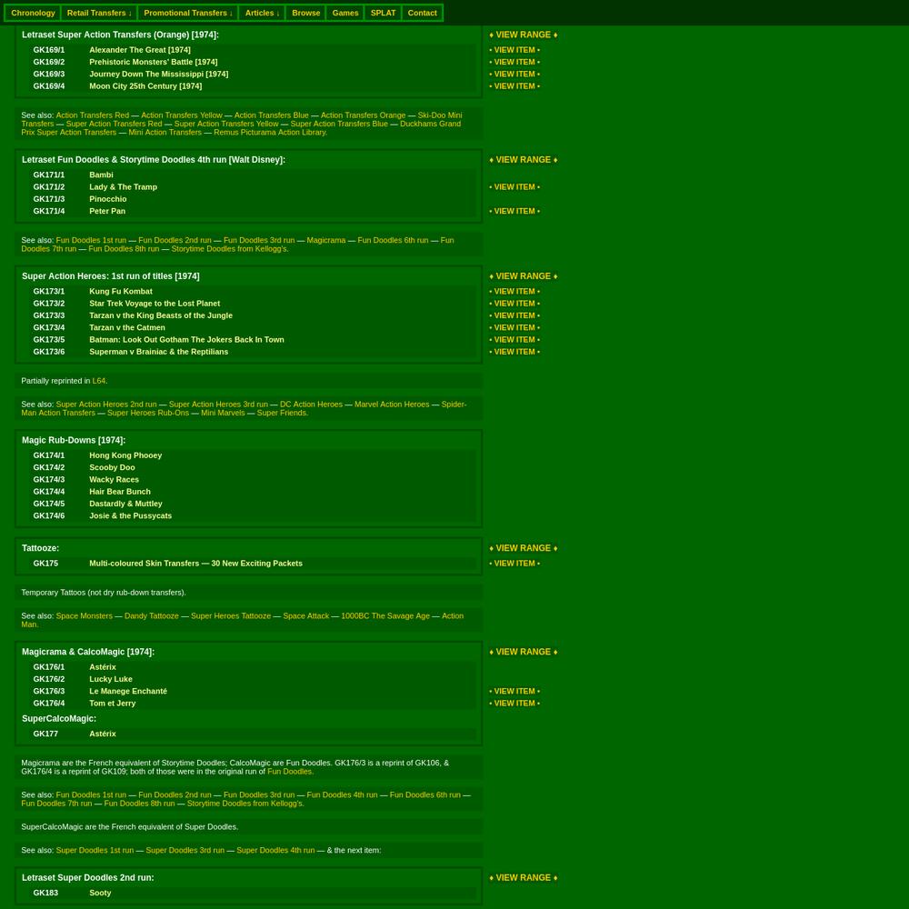Follow the Super Doodles 4th run link
Screen dimensions: 909x909
(275, 851)
